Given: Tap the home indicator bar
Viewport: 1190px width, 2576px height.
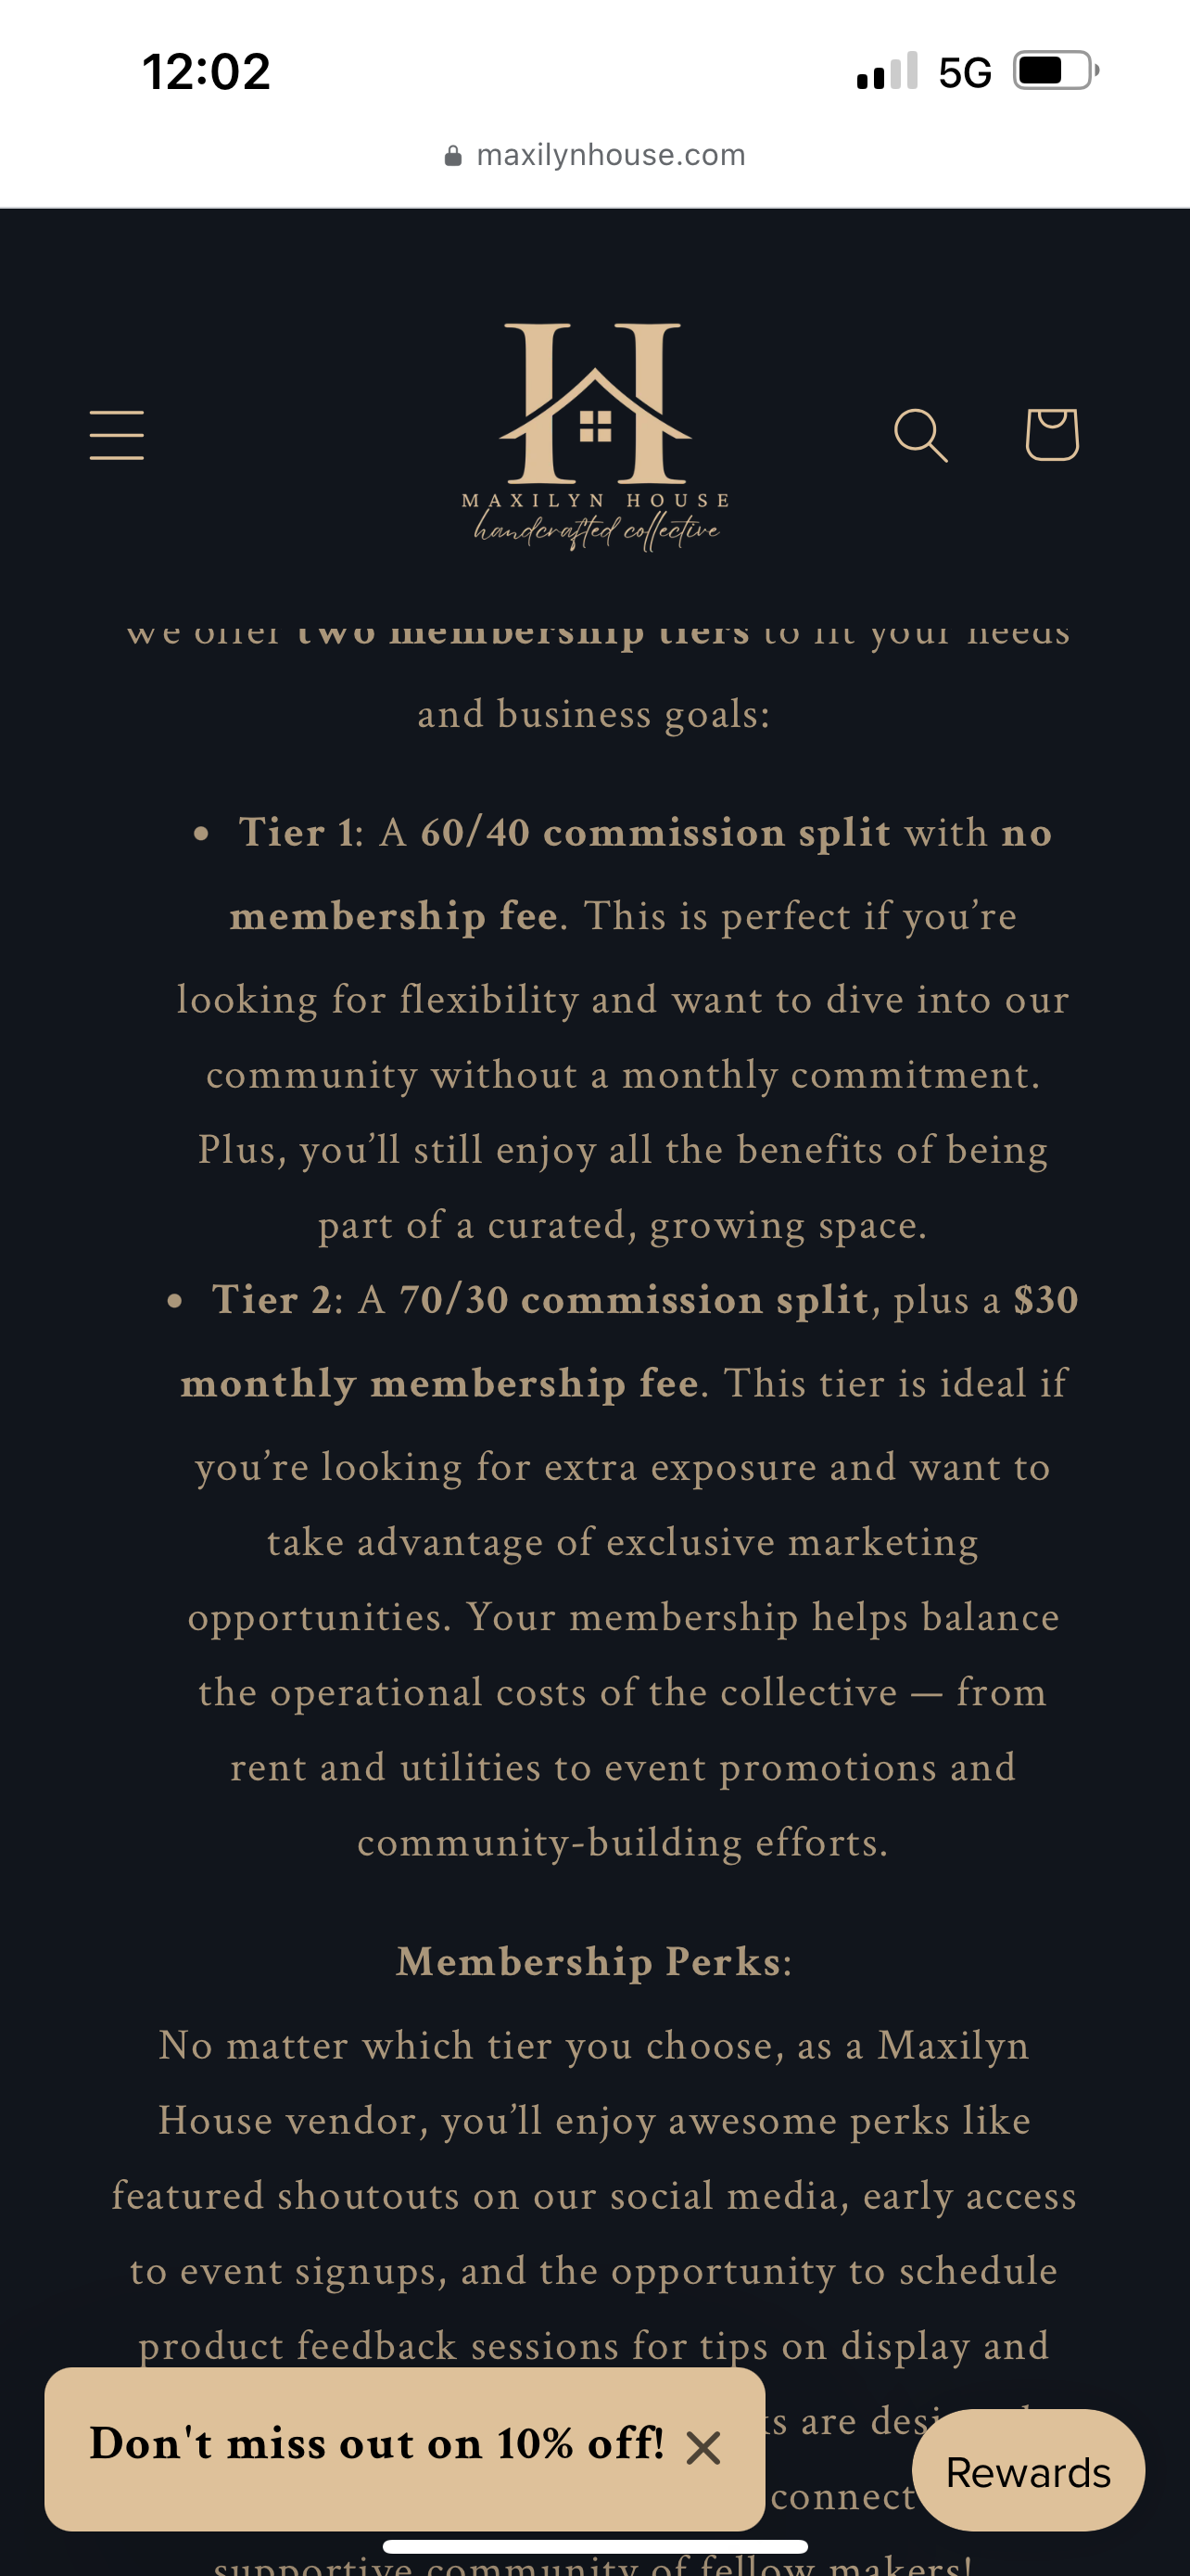Looking at the screenshot, I should tap(596, 2546).
